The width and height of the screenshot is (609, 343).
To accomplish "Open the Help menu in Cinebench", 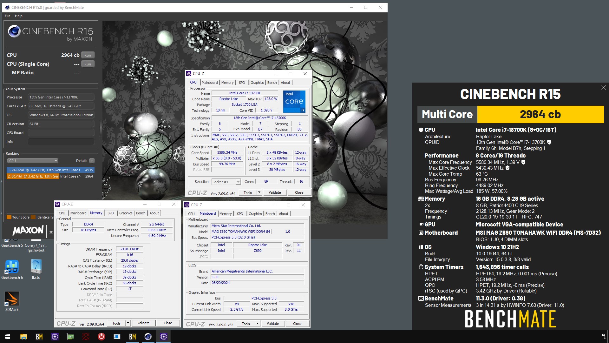I will pos(19,16).
